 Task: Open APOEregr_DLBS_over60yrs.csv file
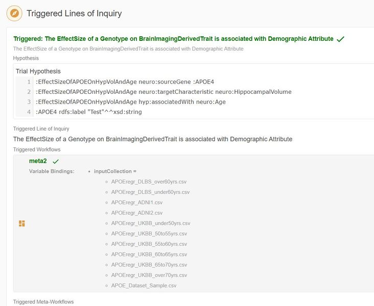149,182
